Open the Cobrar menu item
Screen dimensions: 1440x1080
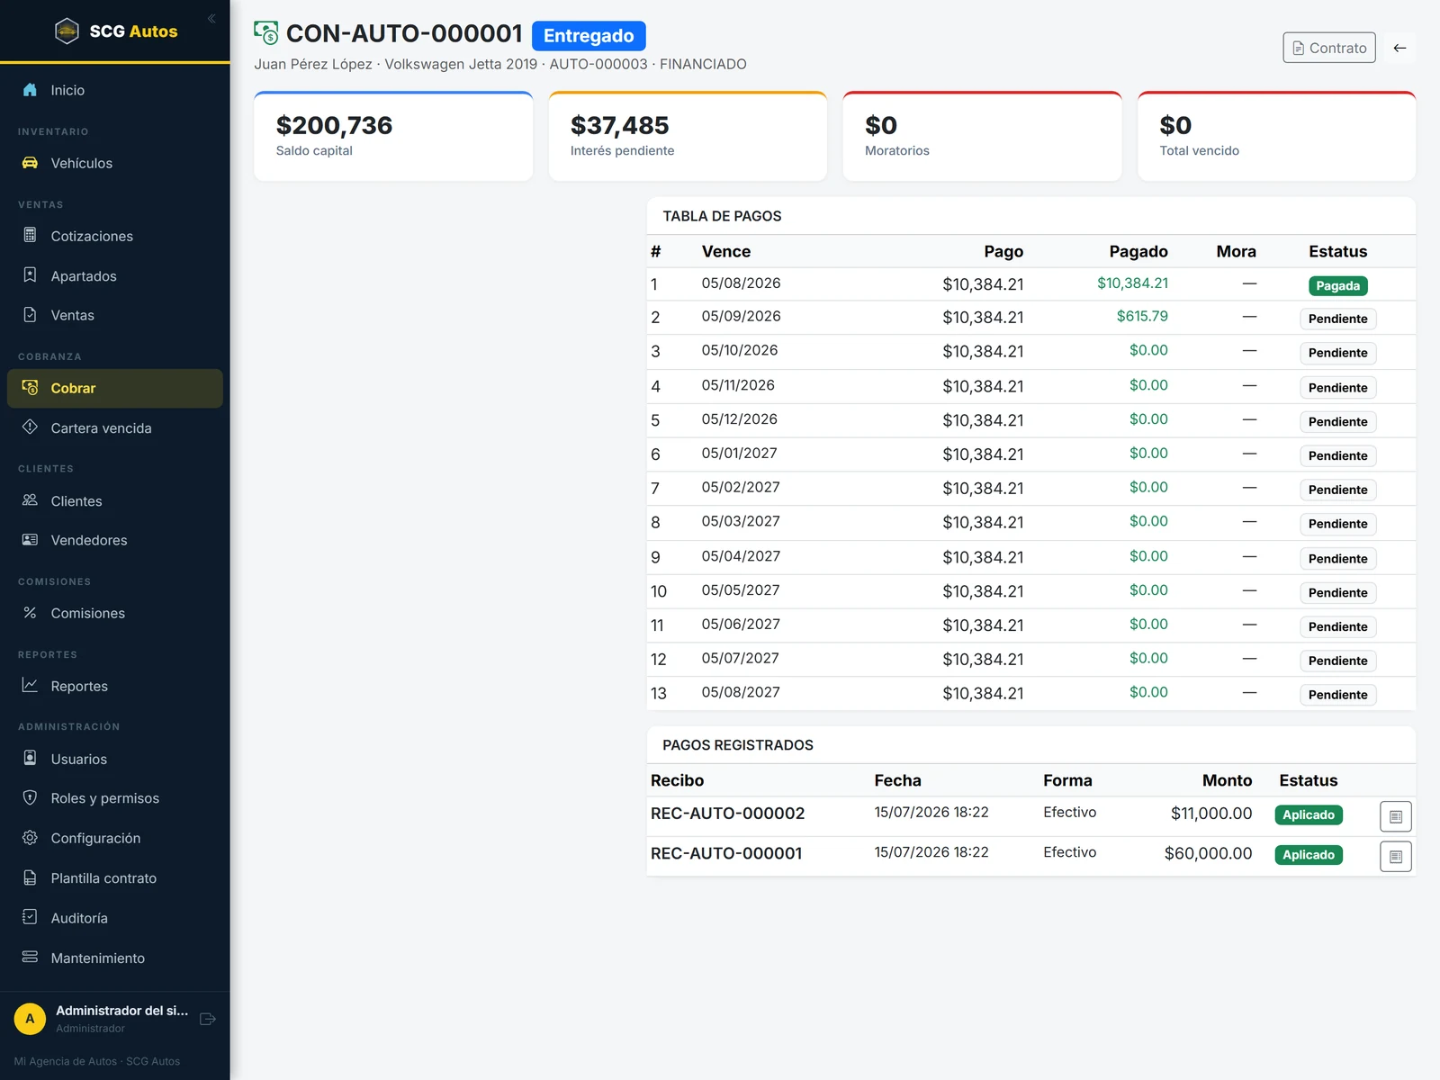[115, 389]
